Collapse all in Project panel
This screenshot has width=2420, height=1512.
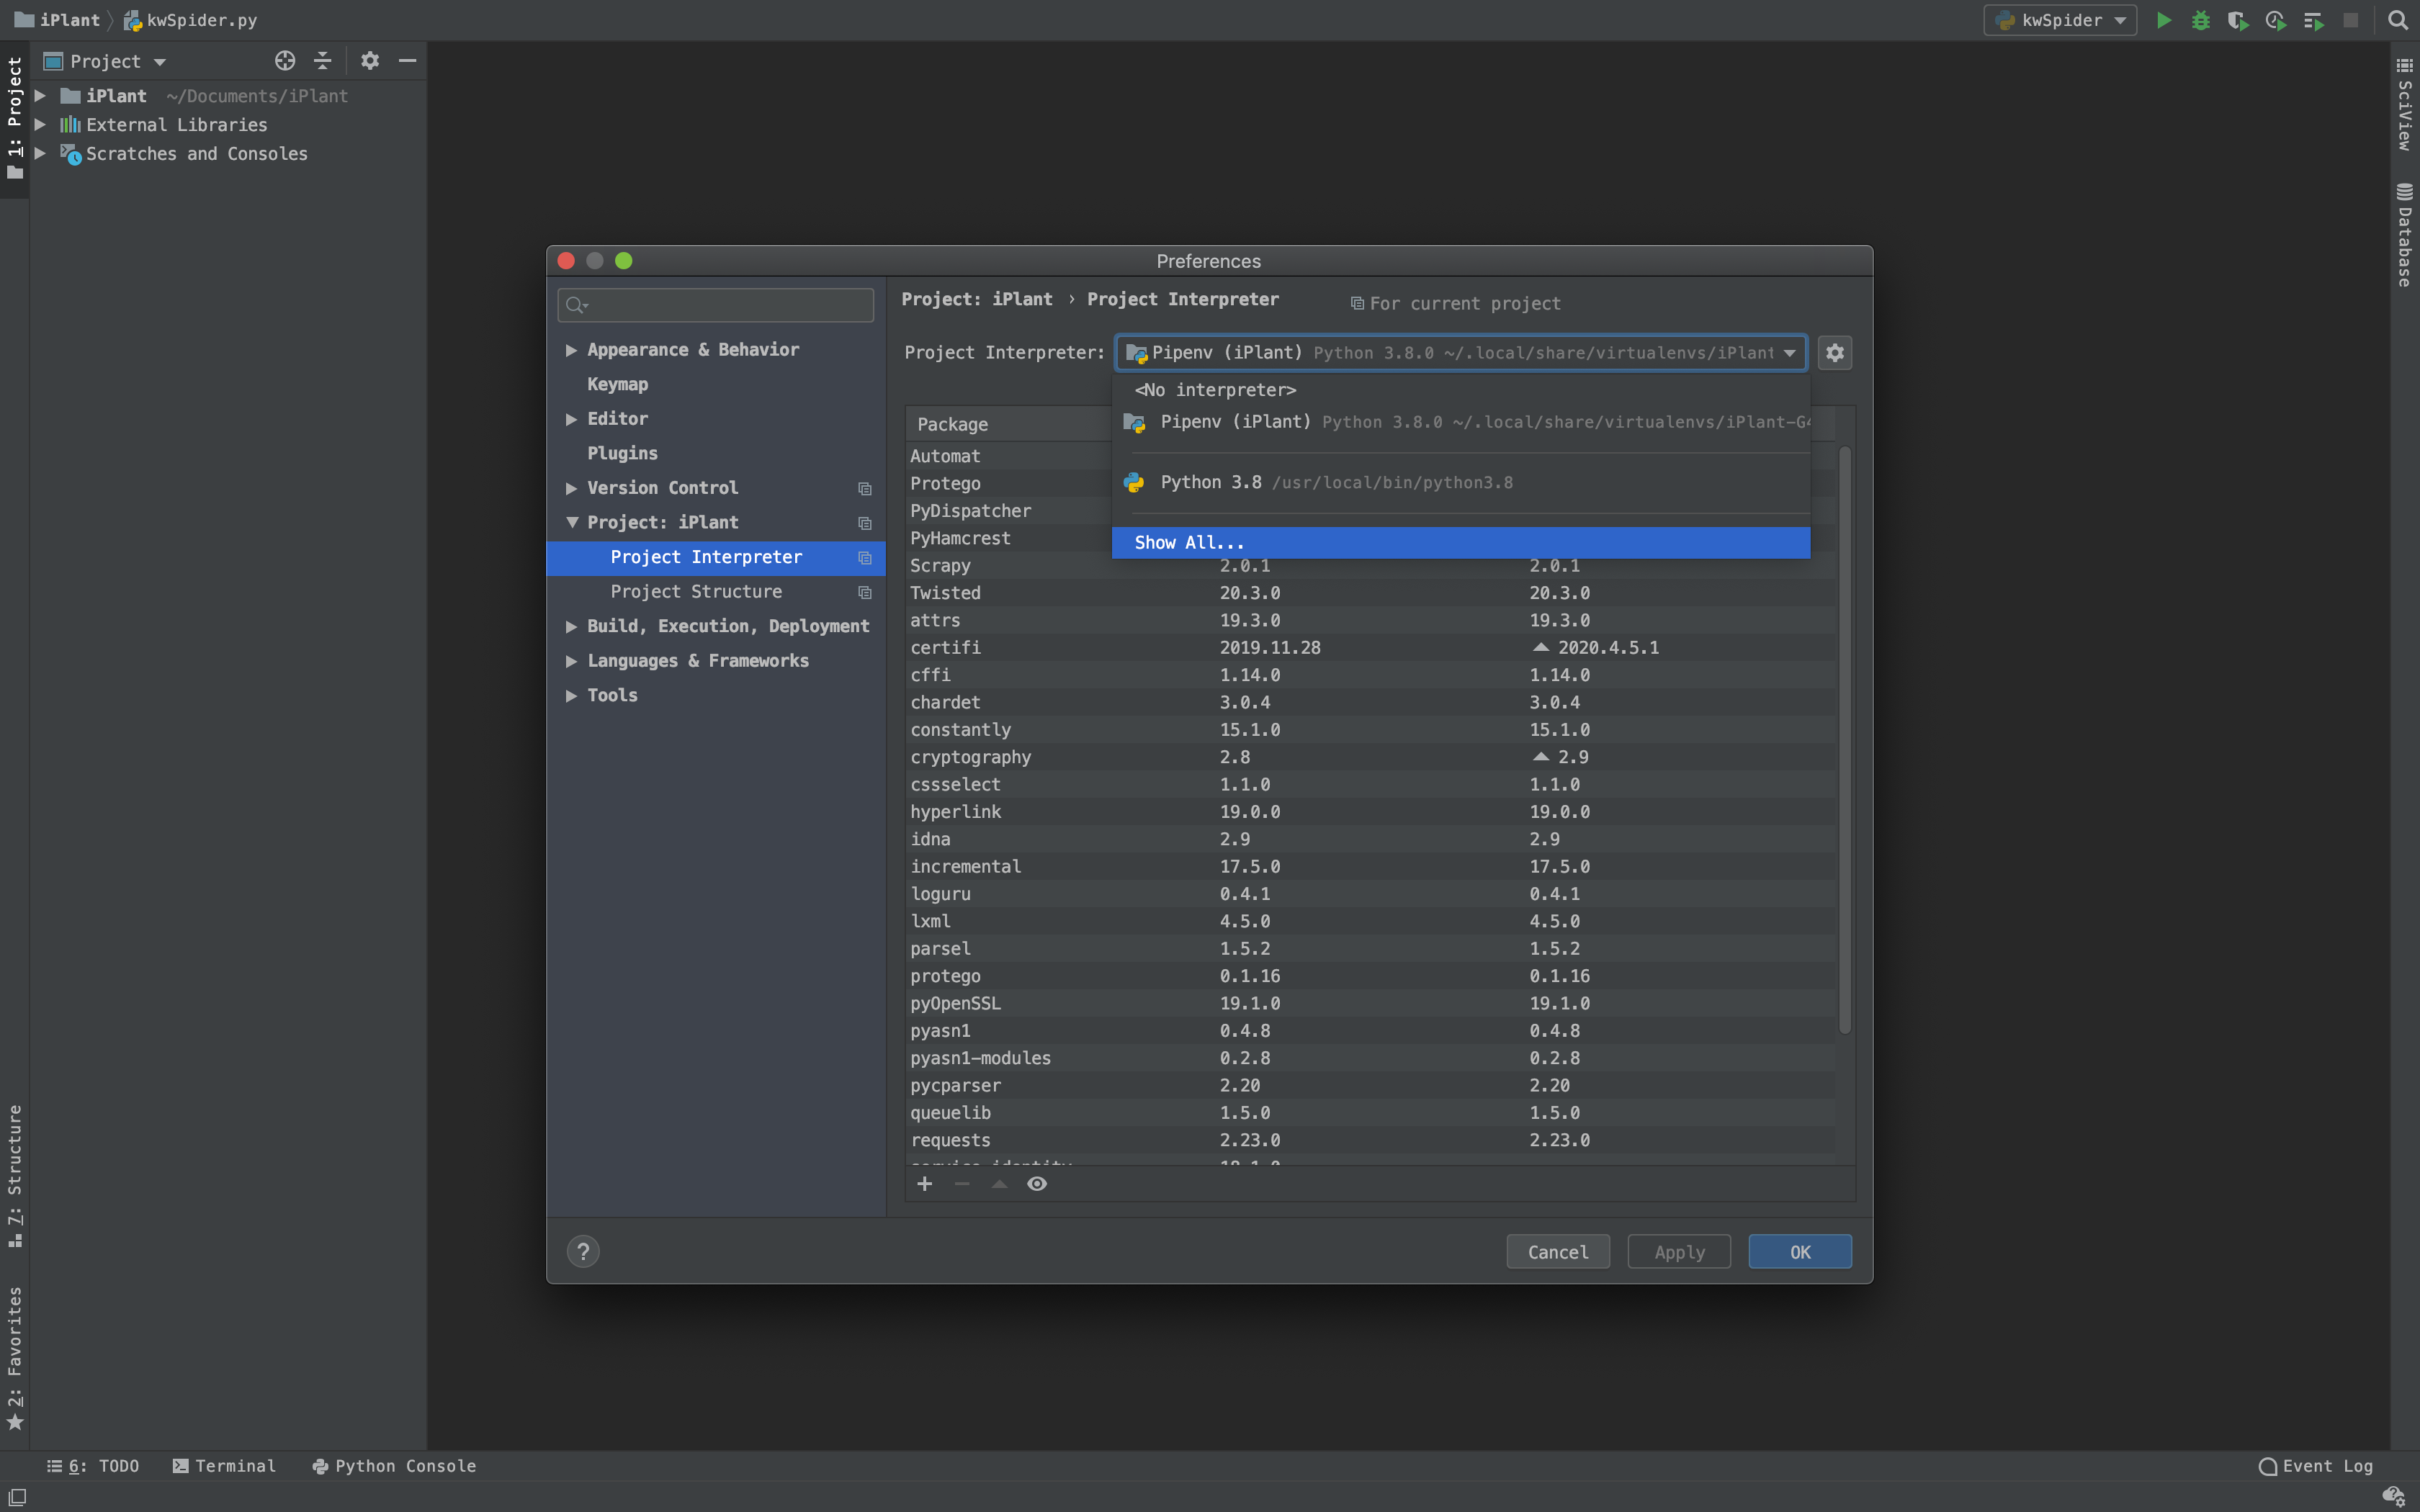(322, 61)
